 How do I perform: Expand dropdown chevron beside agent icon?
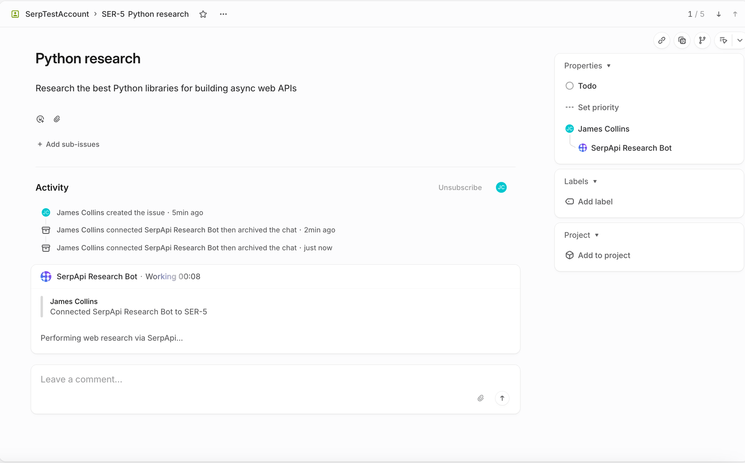(x=739, y=40)
